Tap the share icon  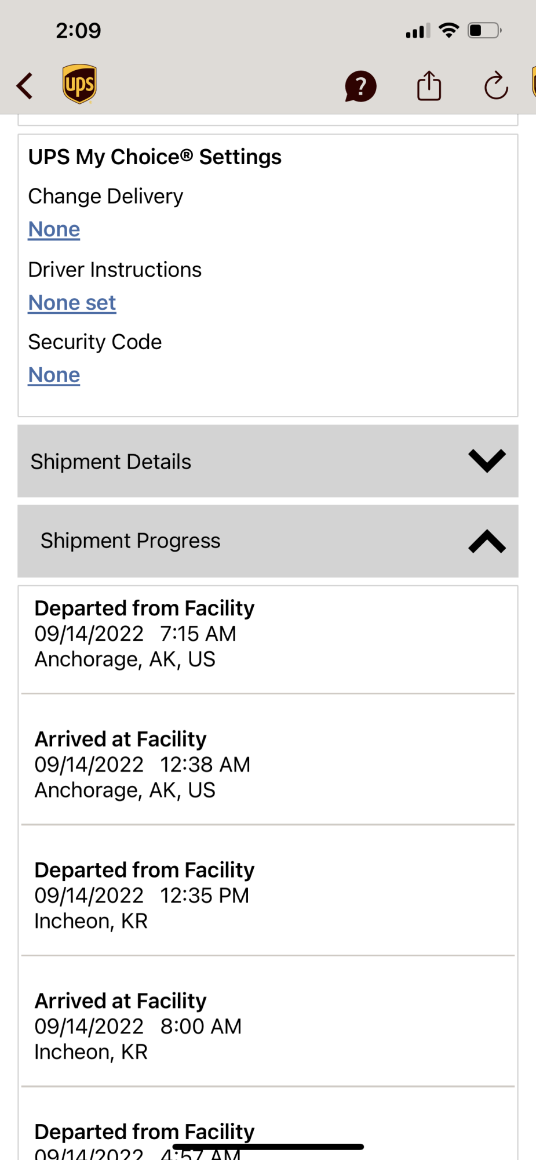click(x=429, y=86)
